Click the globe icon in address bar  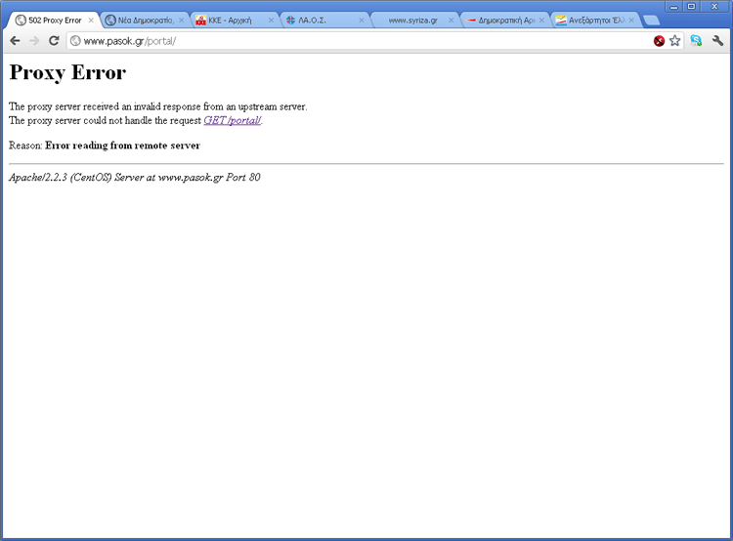tap(75, 41)
